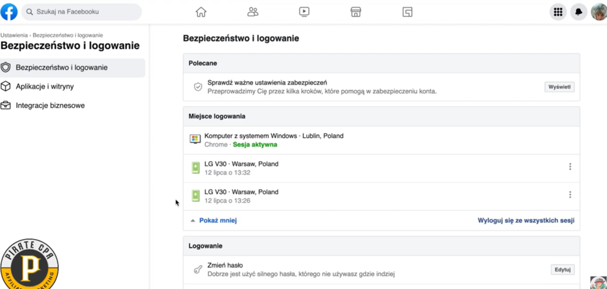
Task: Click the phone icon for the 13:32 session
Action: [196, 168]
